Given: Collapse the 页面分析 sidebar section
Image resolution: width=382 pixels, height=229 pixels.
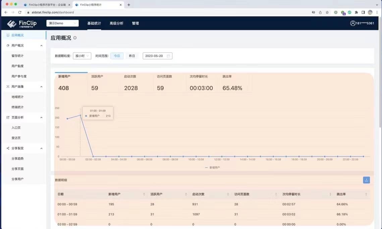Looking at the screenshot, I should click(41, 118).
